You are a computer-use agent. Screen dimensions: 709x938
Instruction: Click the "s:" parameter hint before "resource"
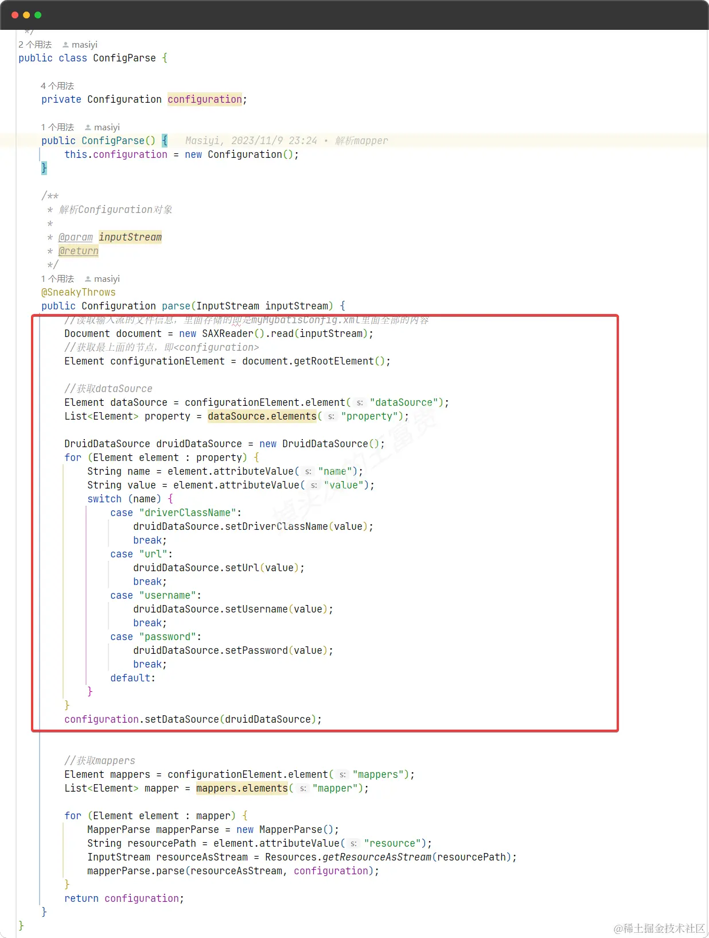pos(354,844)
